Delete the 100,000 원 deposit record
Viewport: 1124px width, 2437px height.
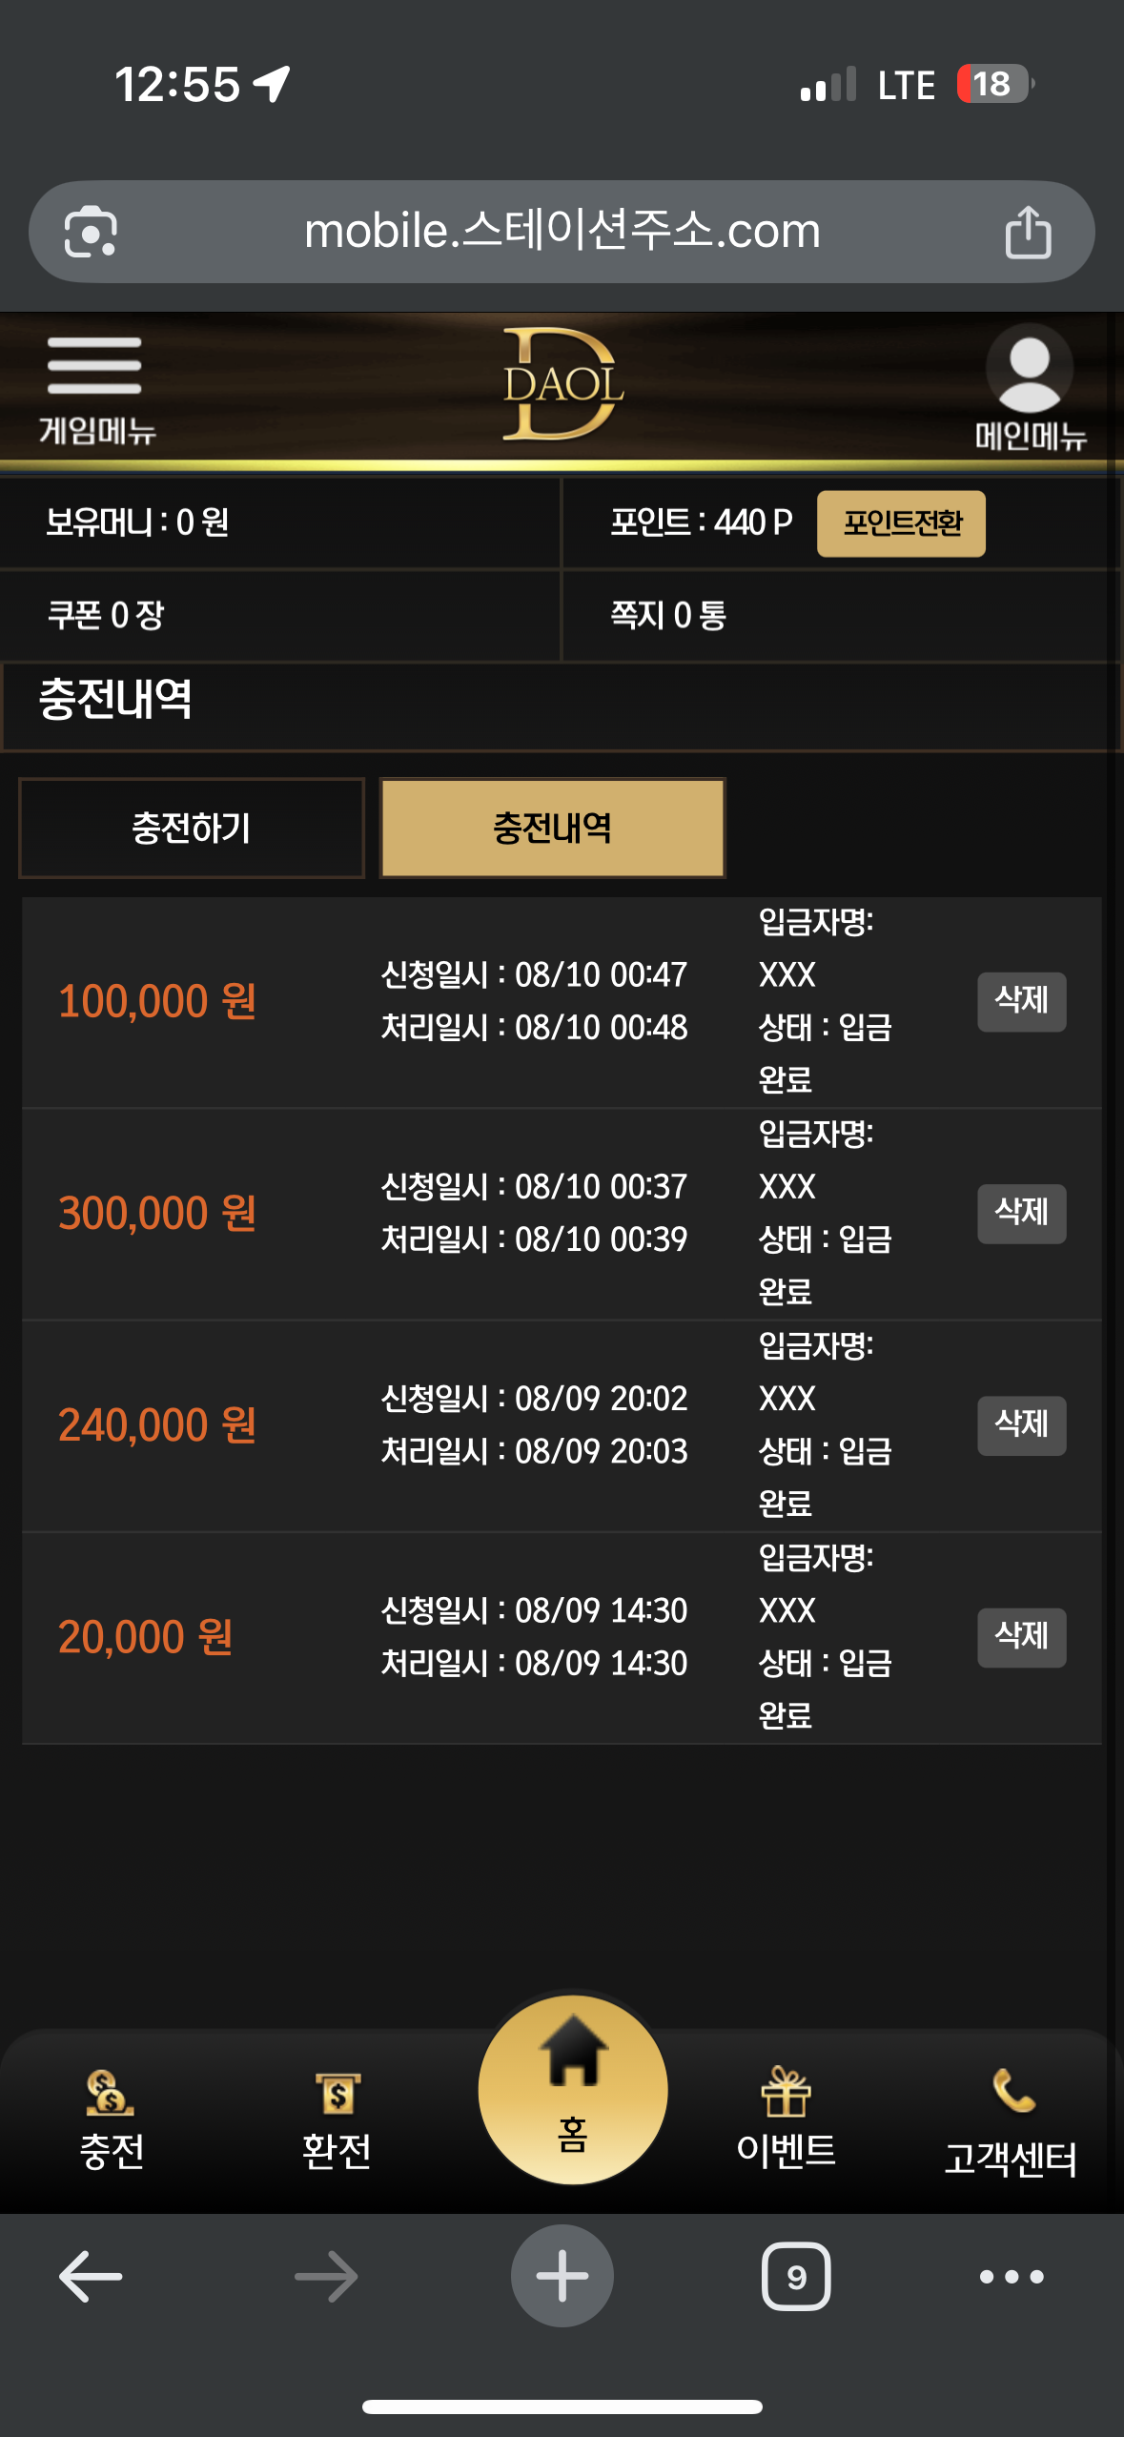pos(1021,1001)
